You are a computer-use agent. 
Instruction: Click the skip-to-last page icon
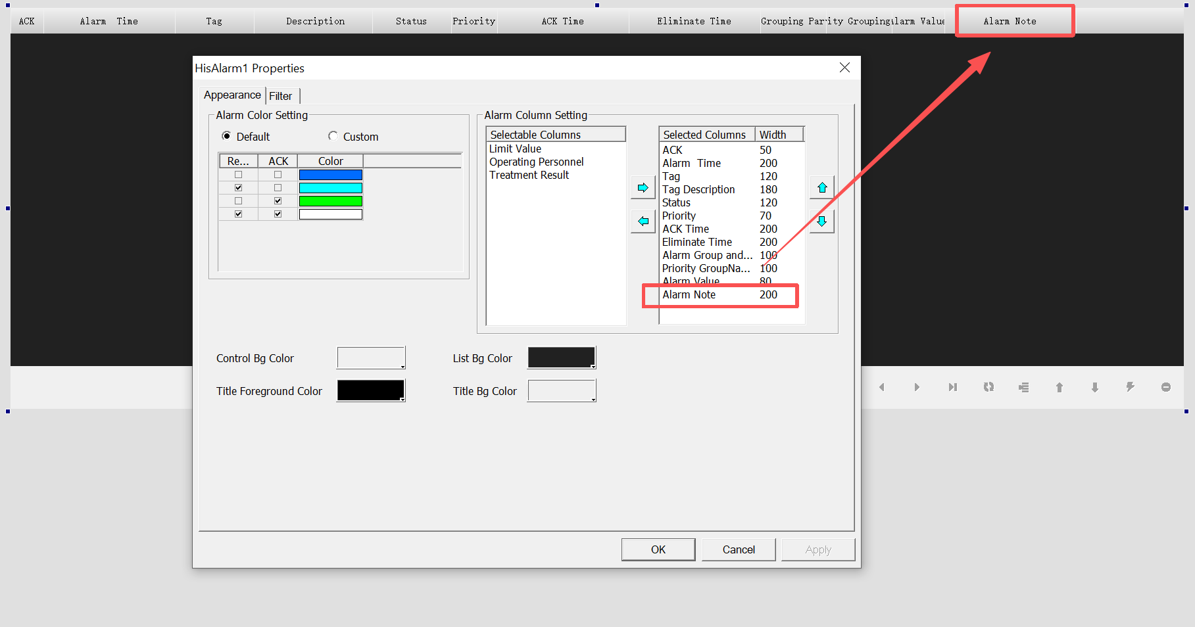(952, 387)
